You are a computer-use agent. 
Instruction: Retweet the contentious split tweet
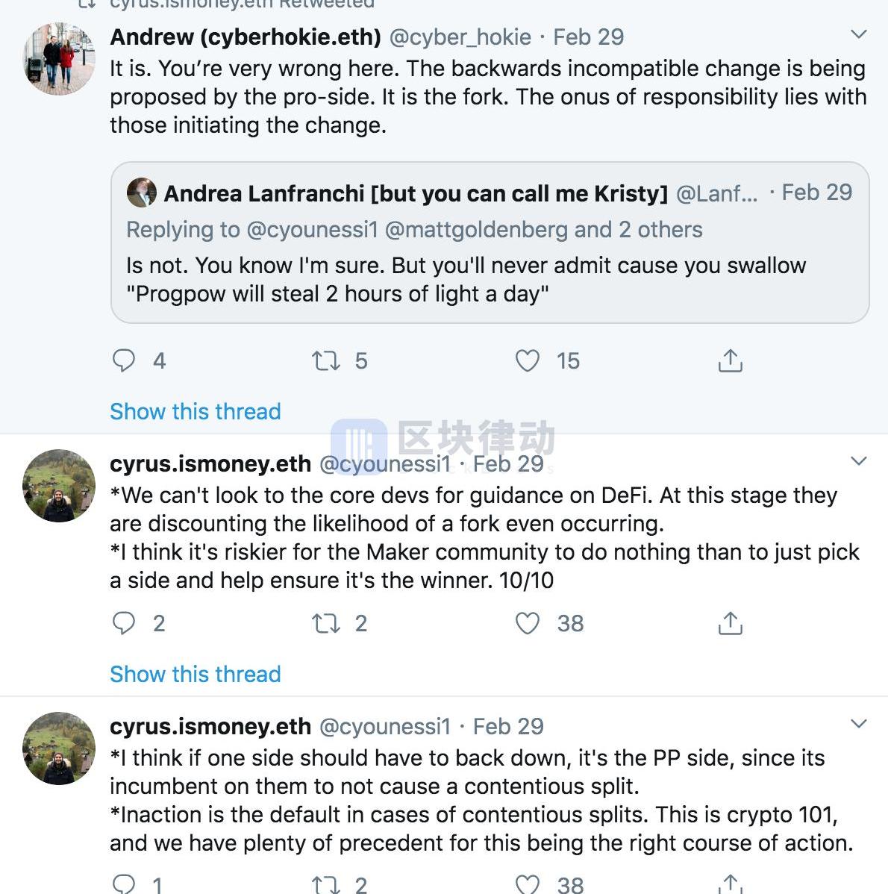coord(326,885)
